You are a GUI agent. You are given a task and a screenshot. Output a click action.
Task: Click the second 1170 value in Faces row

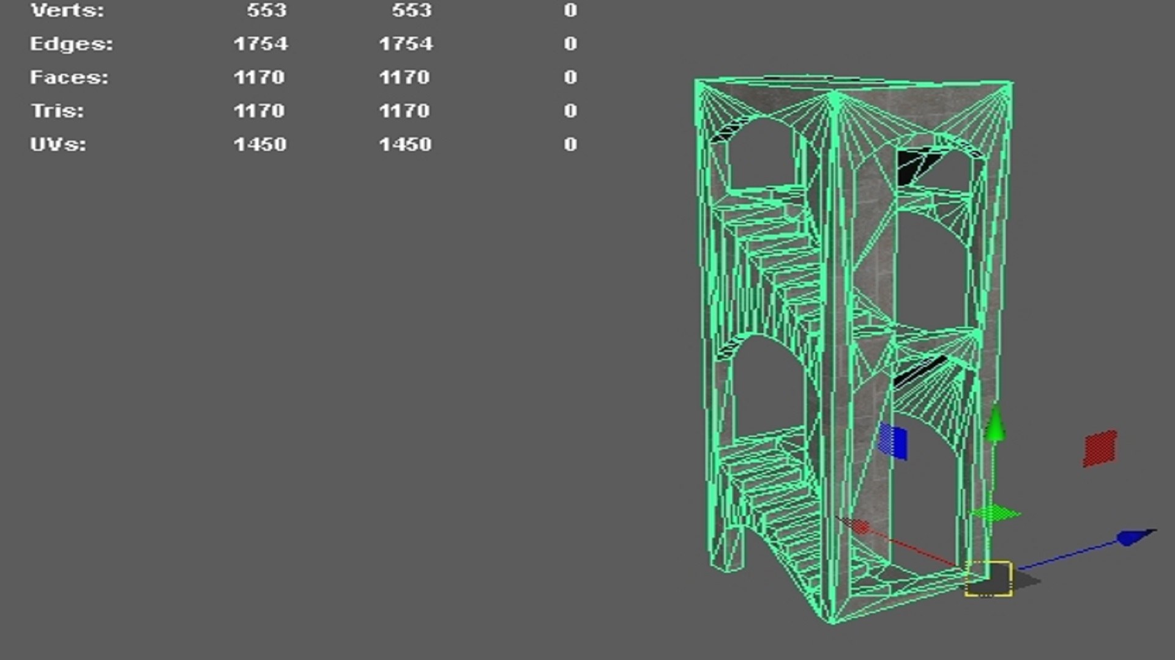click(405, 78)
